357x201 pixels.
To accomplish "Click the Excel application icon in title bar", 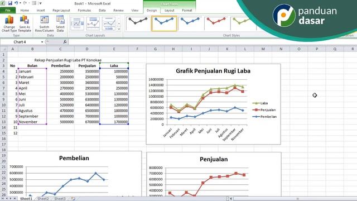I will click(3, 3).
